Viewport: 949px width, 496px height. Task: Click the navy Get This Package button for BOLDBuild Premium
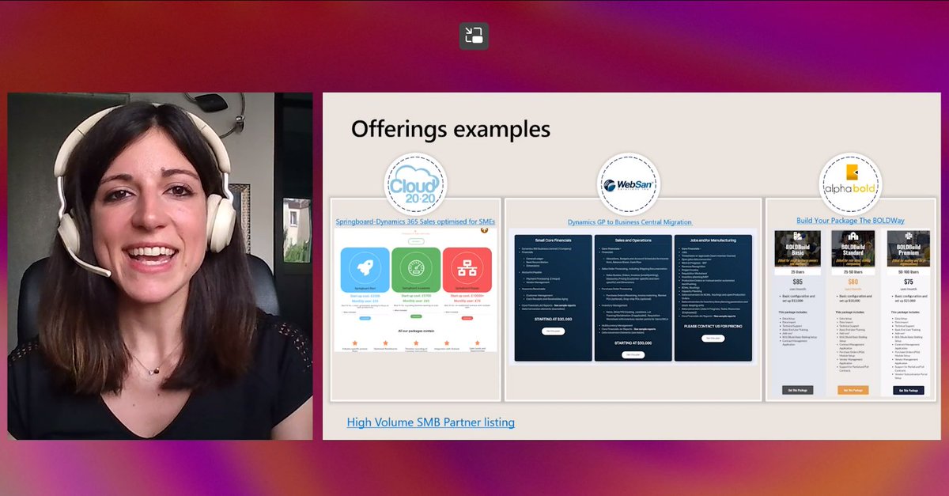point(908,390)
